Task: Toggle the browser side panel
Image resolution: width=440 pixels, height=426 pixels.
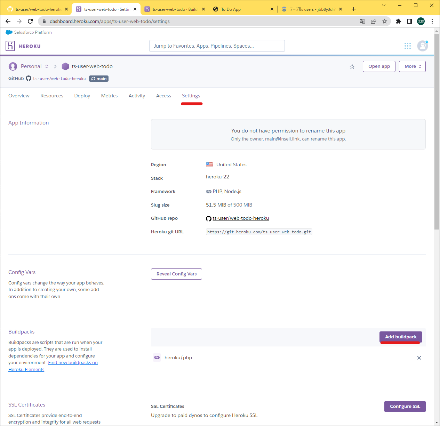Action: tap(410, 21)
